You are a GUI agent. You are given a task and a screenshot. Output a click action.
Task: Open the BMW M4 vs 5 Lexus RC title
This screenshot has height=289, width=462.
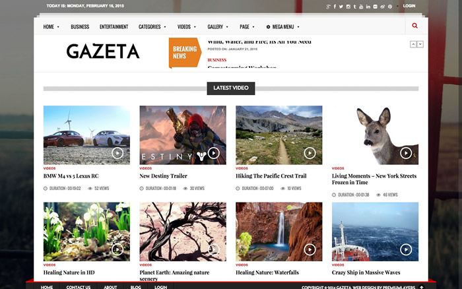click(71, 176)
